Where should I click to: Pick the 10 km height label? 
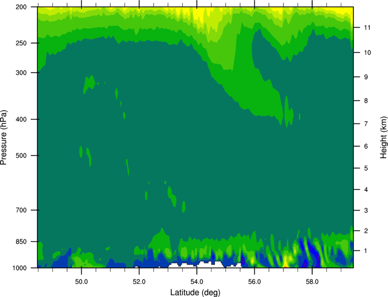click(367, 53)
